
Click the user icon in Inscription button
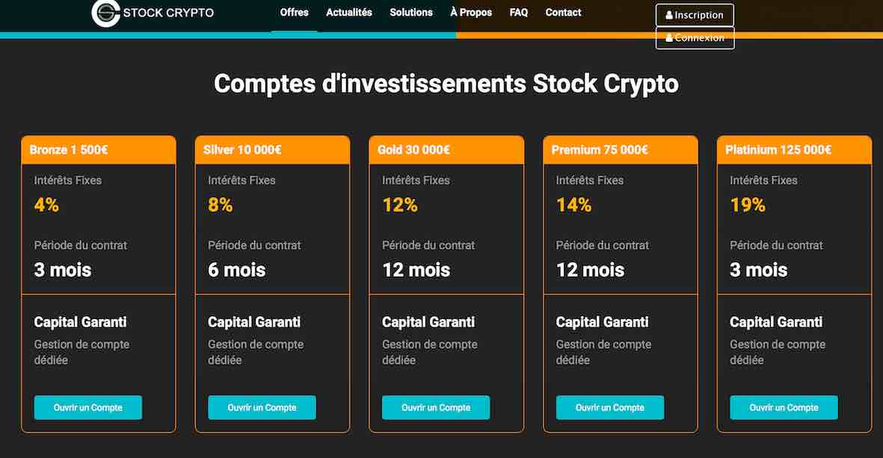[x=669, y=15]
